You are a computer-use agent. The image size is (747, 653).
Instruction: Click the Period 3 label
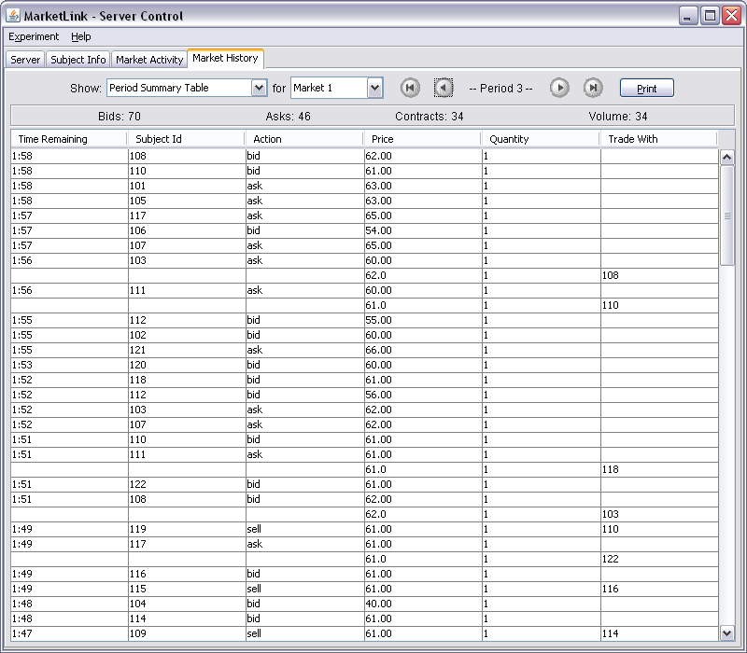coord(500,89)
